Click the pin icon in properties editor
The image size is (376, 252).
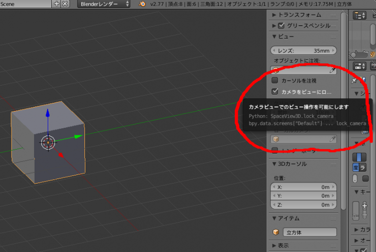tap(354, 81)
